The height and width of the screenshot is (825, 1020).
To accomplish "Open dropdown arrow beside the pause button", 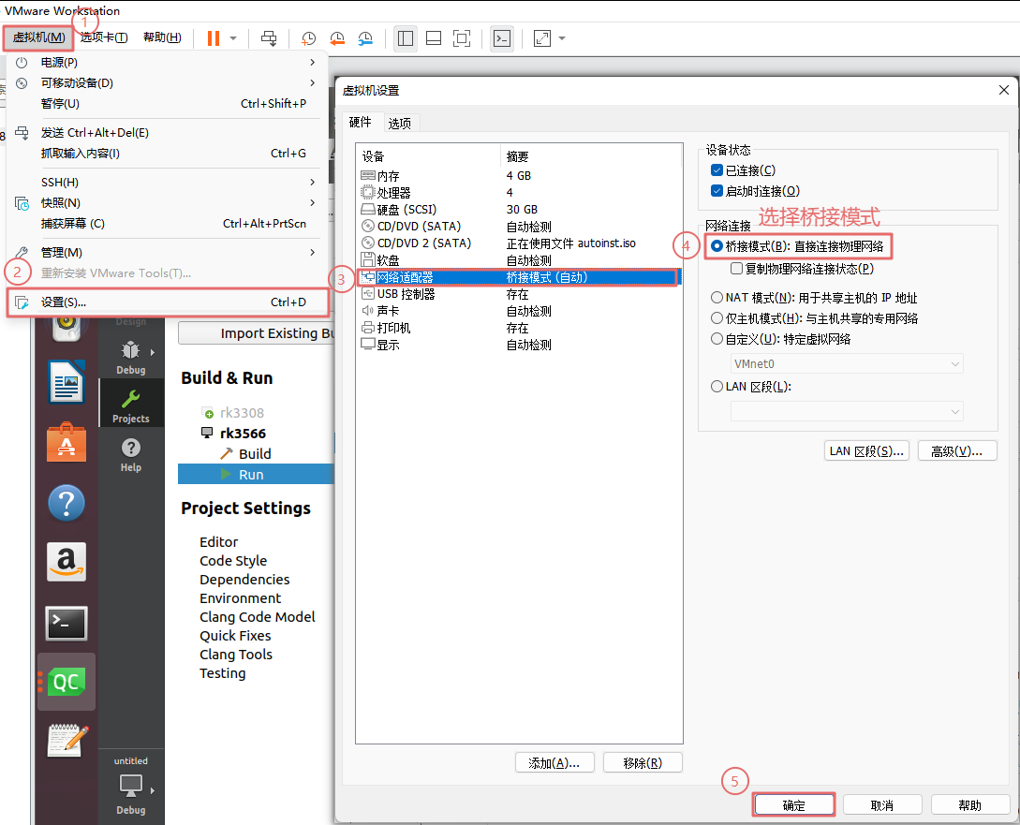I will (x=233, y=38).
